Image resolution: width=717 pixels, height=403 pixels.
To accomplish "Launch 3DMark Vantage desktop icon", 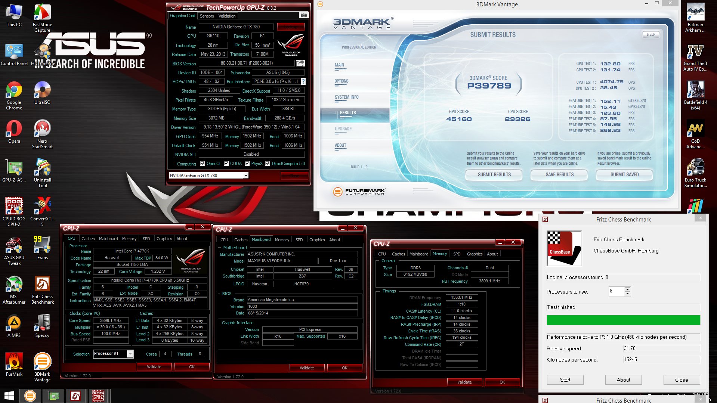I will coord(42,367).
